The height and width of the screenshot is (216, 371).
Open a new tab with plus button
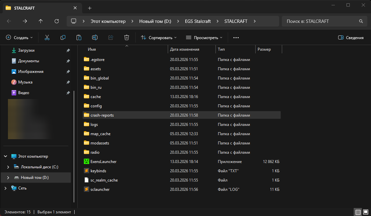tap(90, 8)
